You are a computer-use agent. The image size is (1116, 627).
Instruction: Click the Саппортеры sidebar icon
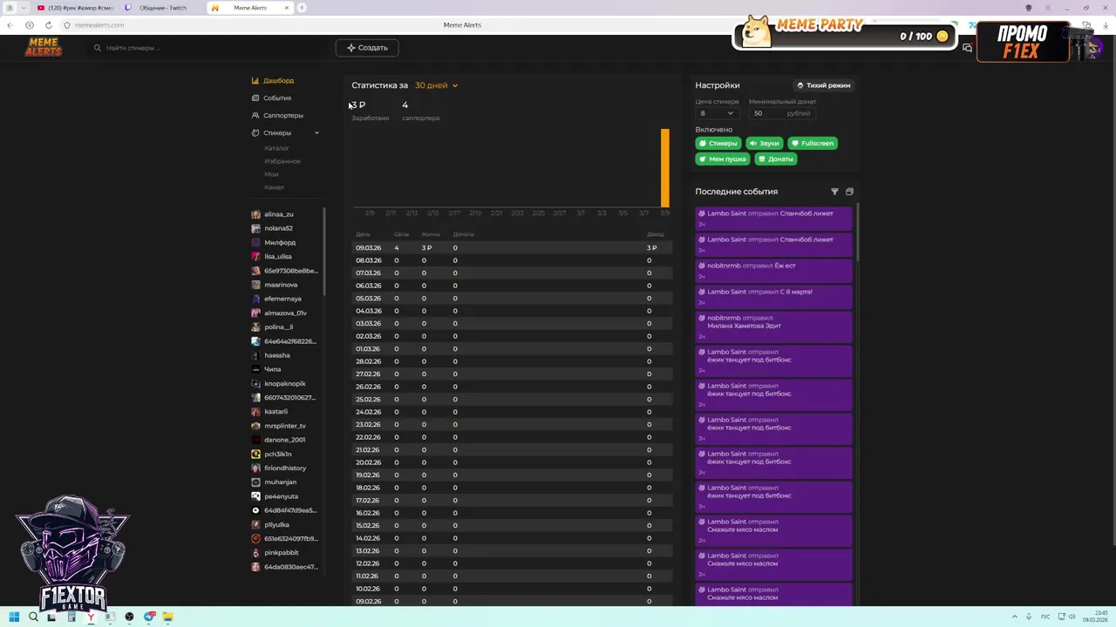[255, 115]
